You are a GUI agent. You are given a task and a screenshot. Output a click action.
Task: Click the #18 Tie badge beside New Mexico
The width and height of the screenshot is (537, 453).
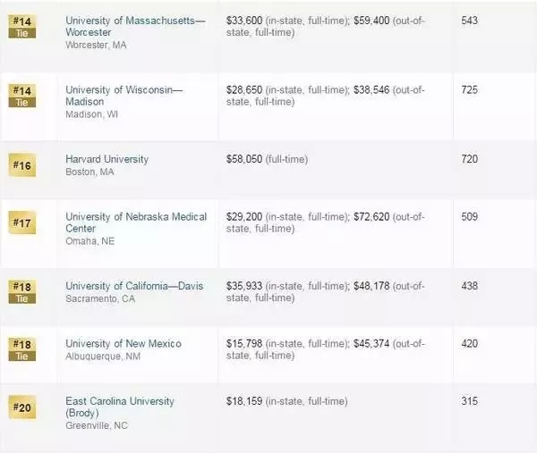tap(22, 350)
